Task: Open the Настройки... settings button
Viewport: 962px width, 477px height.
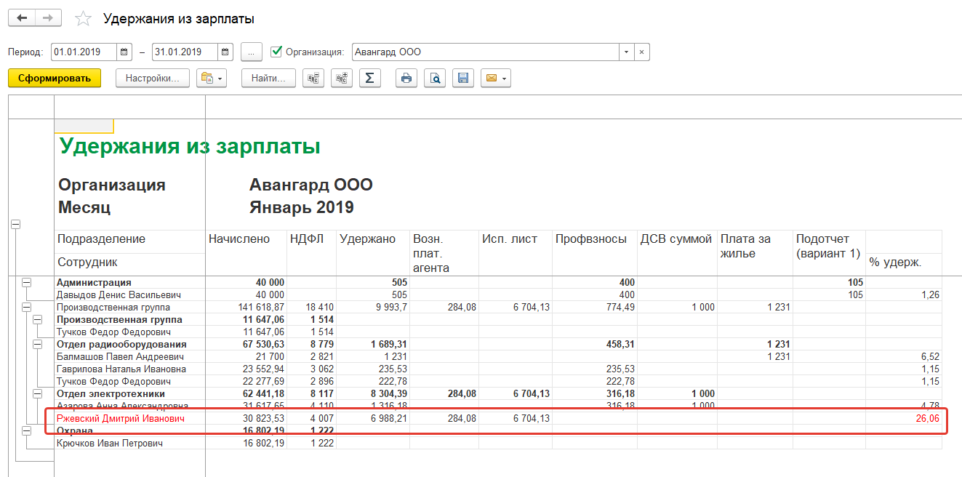Action: tap(153, 79)
